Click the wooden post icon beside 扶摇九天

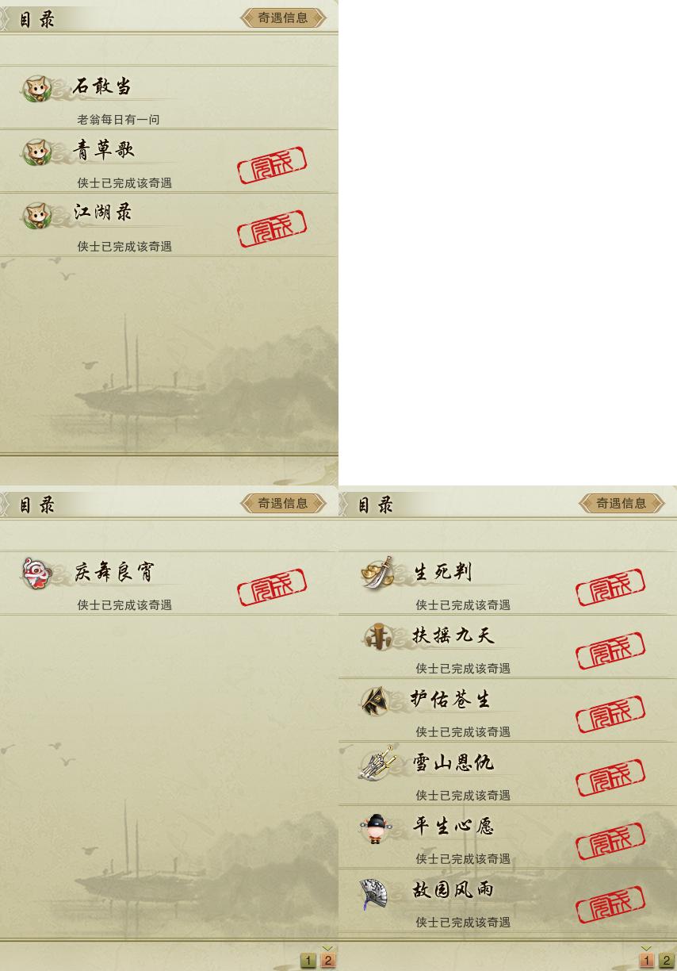(x=377, y=636)
